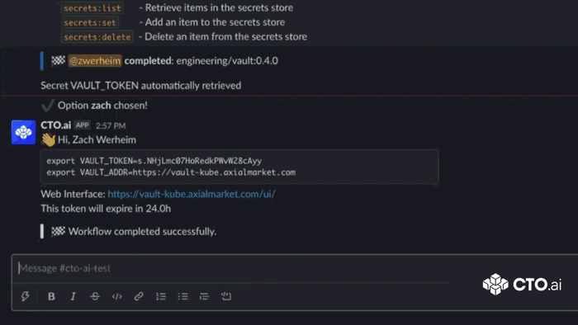Viewport: 578px width, 325px height.
Task: Open the vault-kube.axialmarket.com/ui/ web interface link
Action: pos(192,194)
